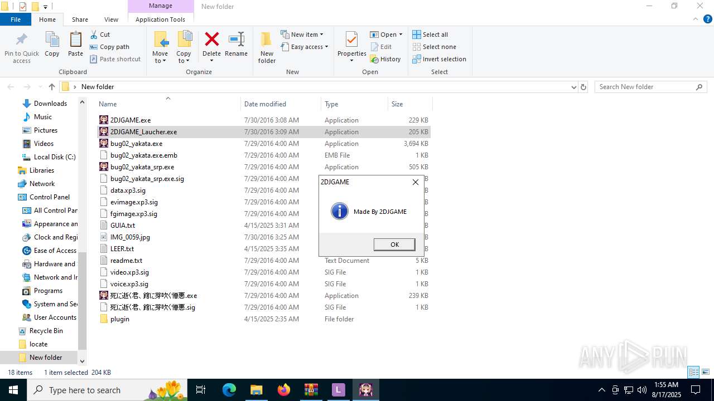
Task: Open Recent locations dropdown arrow
Action: click(x=41, y=87)
